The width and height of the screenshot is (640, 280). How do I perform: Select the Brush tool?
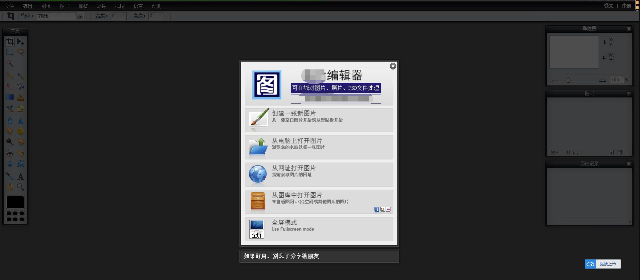(x=21, y=76)
